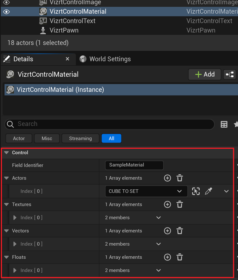Select the Actor filter button
The width and height of the screenshot is (238, 280).
tap(19, 138)
